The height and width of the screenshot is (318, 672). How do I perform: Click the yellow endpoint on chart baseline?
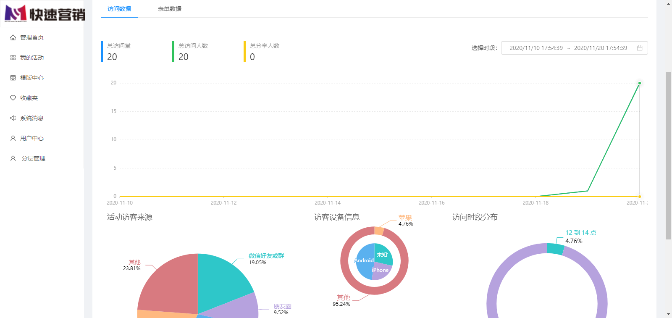pos(640,197)
